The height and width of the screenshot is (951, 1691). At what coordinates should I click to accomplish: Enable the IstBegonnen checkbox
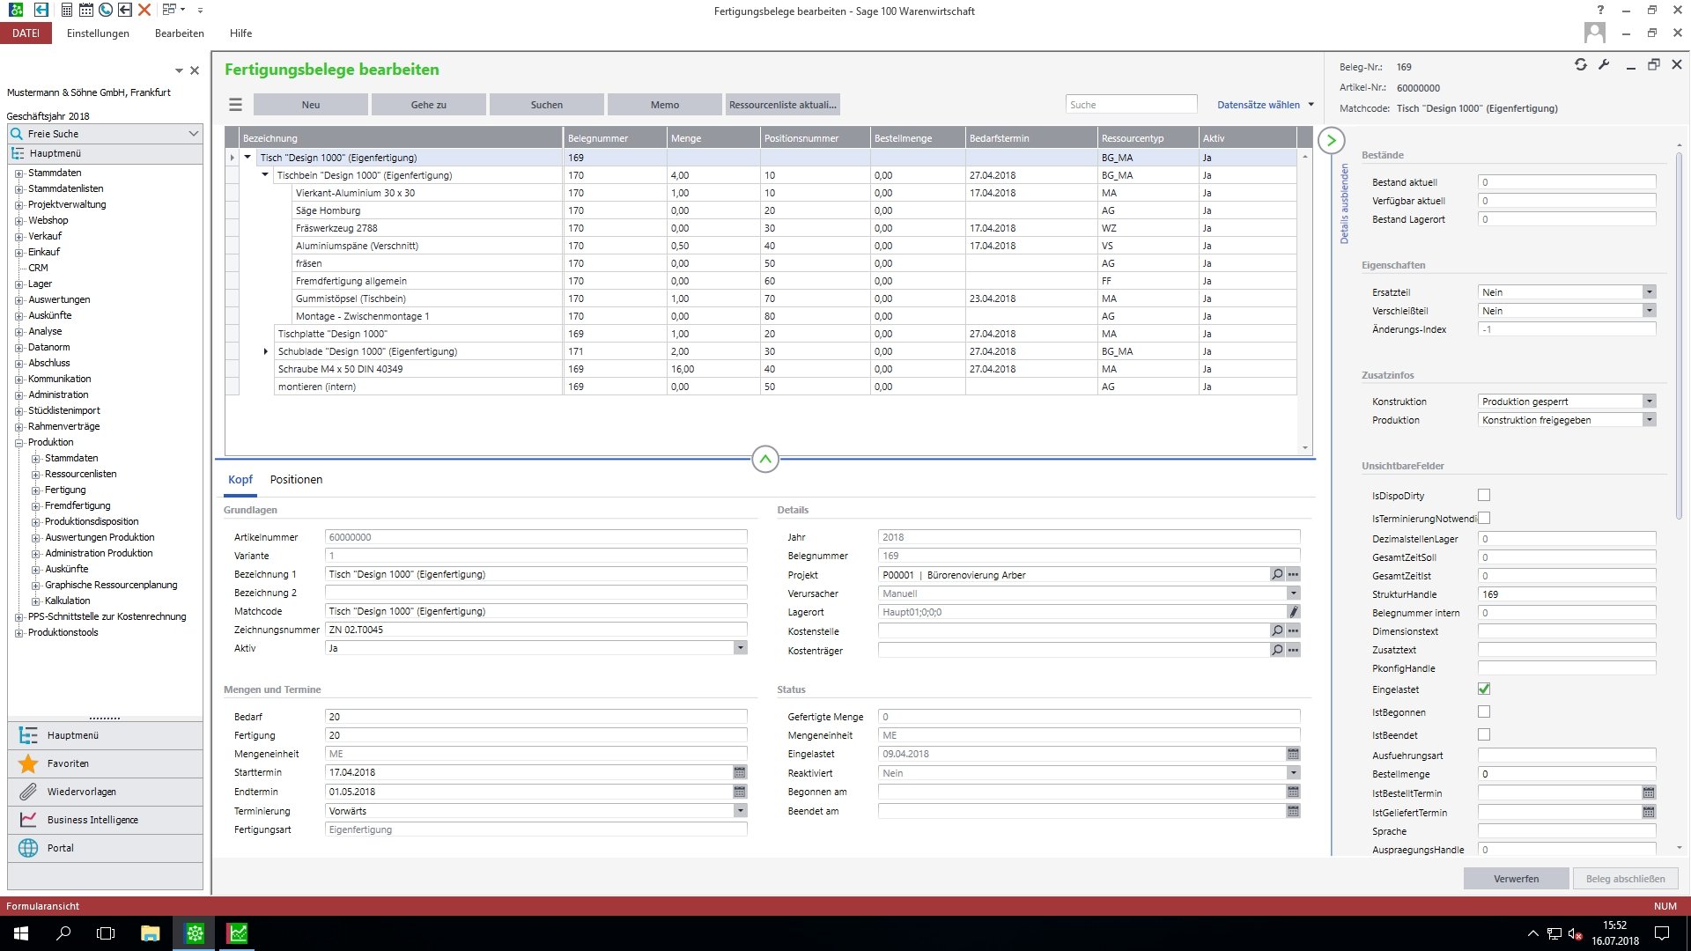(1484, 711)
